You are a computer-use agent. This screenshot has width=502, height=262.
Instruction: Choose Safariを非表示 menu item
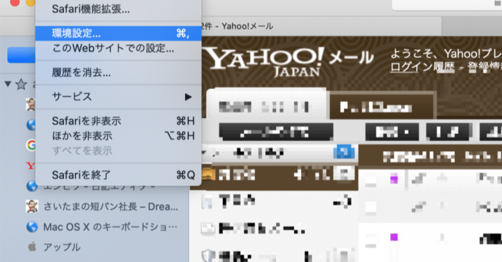click(118, 121)
